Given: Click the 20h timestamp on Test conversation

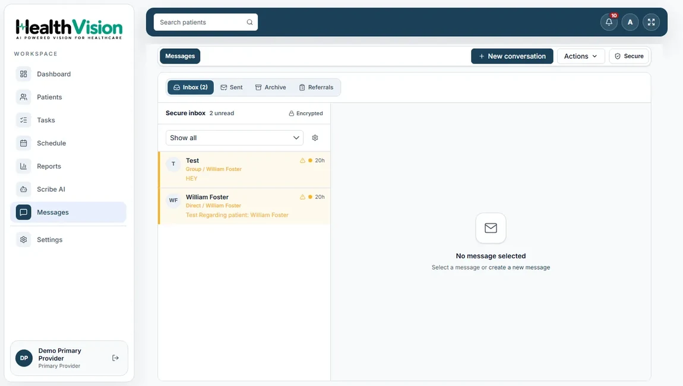Looking at the screenshot, I should (320, 161).
